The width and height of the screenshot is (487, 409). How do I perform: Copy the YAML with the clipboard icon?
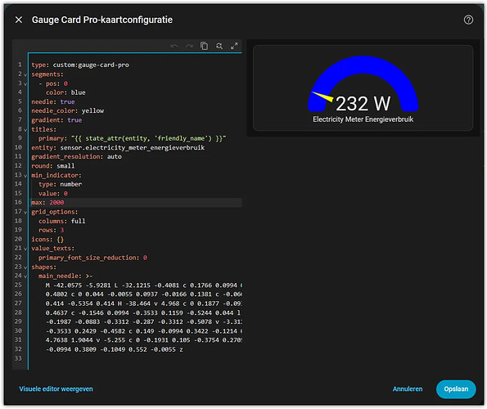click(x=204, y=46)
